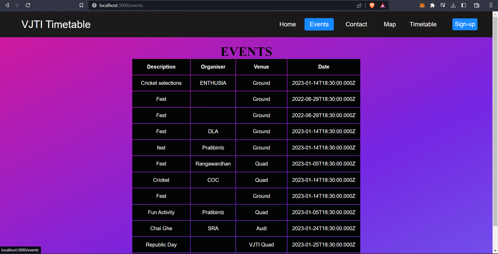
Task: Open site info icon in address bar
Action: click(x=94, y=5)
